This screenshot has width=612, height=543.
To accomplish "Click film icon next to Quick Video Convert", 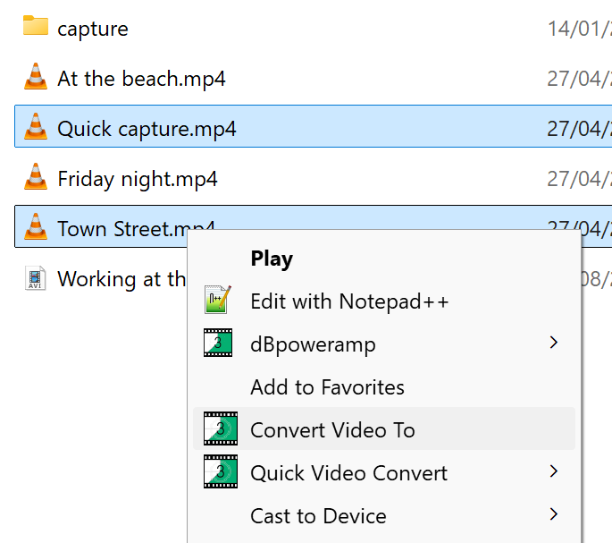I will tap(220, 472).
